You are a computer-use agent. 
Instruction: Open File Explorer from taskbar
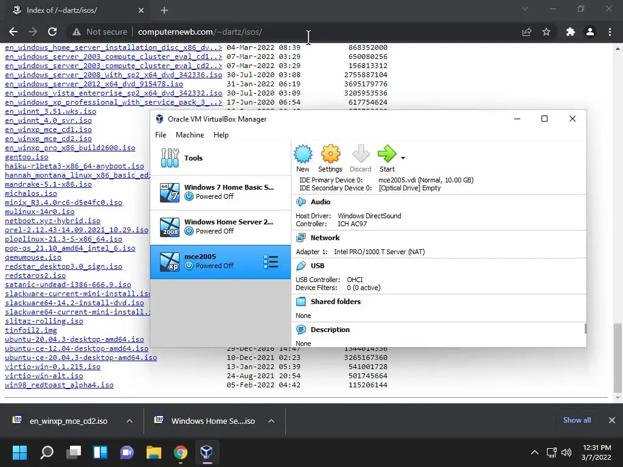154,452
